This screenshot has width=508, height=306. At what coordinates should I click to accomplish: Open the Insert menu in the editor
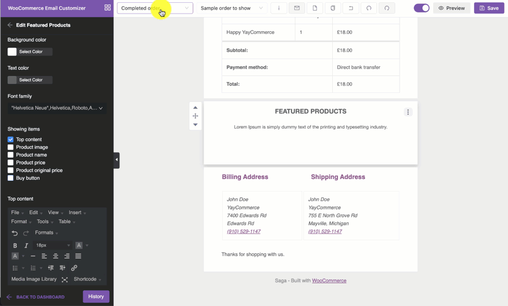pos(77,212)
